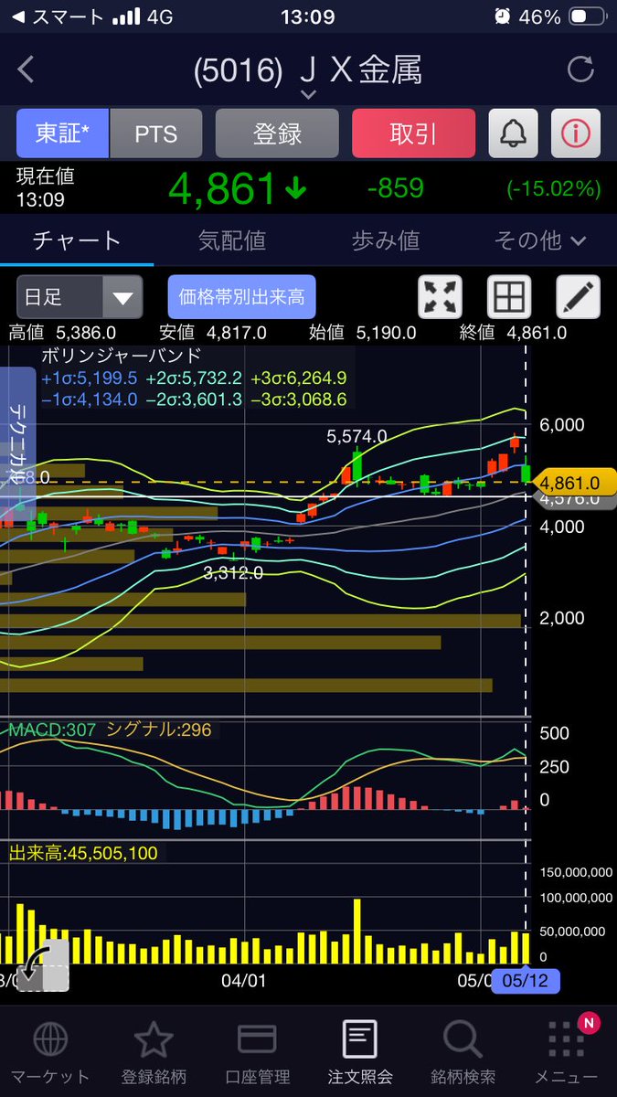Switch to the 歩み値 tab
The width and height of the screenshot is (617, 1097).
pos(385,240)
